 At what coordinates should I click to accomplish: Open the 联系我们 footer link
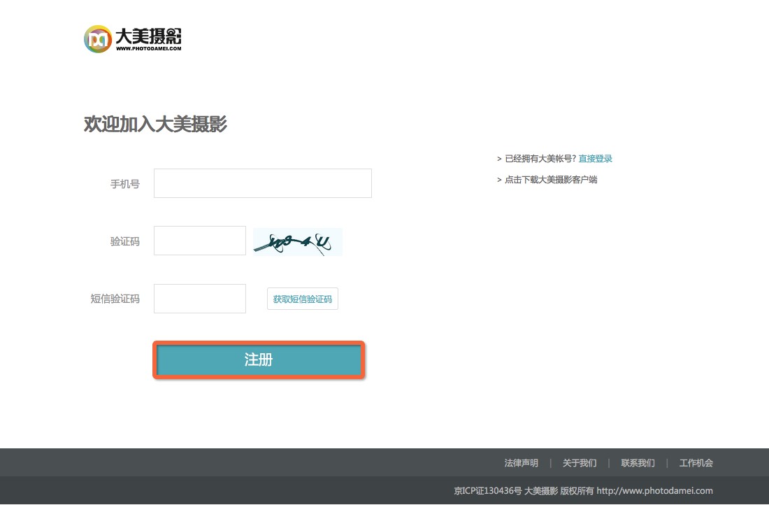pos(638,463)
